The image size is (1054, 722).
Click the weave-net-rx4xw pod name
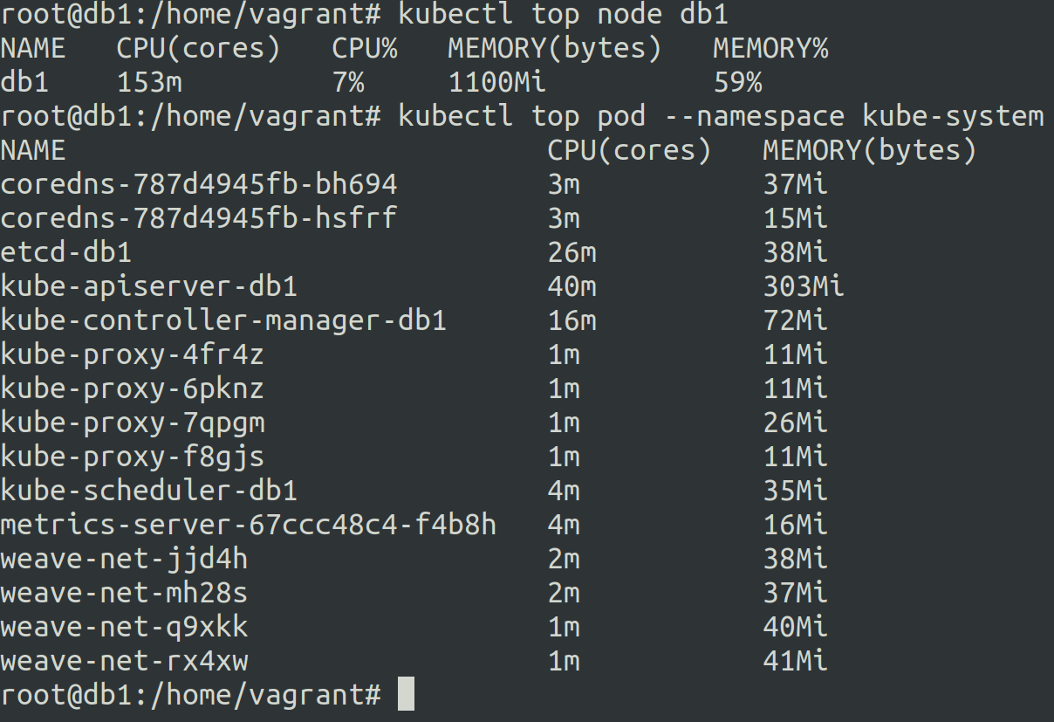124,661
